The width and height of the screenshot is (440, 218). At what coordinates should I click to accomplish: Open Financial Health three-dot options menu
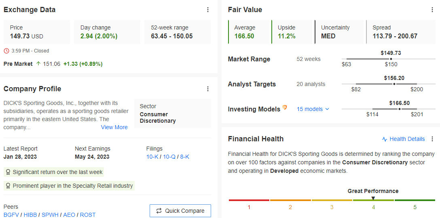pyautogui.click(x=432, y=139)
